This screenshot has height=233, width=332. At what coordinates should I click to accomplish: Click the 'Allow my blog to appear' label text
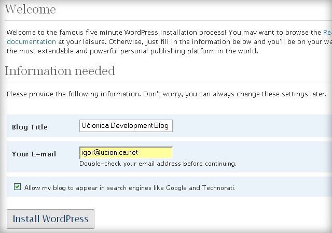pos(130,187)
